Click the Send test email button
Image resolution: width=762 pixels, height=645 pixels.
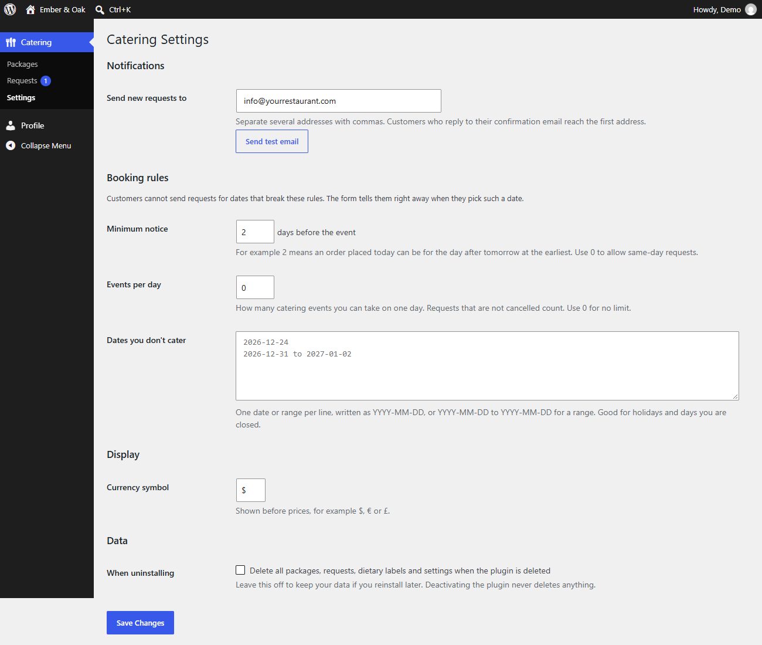(x=272, y=141)
